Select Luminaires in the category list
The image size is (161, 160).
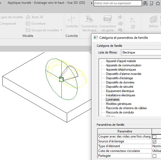112,100
